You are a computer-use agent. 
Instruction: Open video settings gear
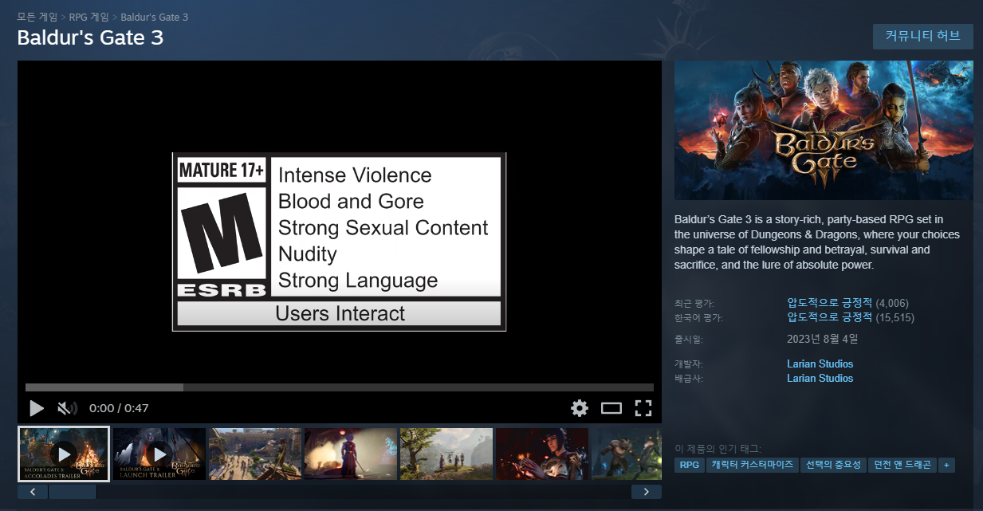click(580, 408)
